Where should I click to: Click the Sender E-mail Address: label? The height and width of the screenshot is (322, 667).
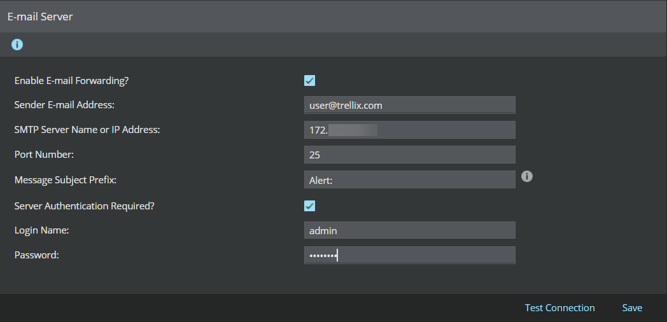(x=64, y=104)
